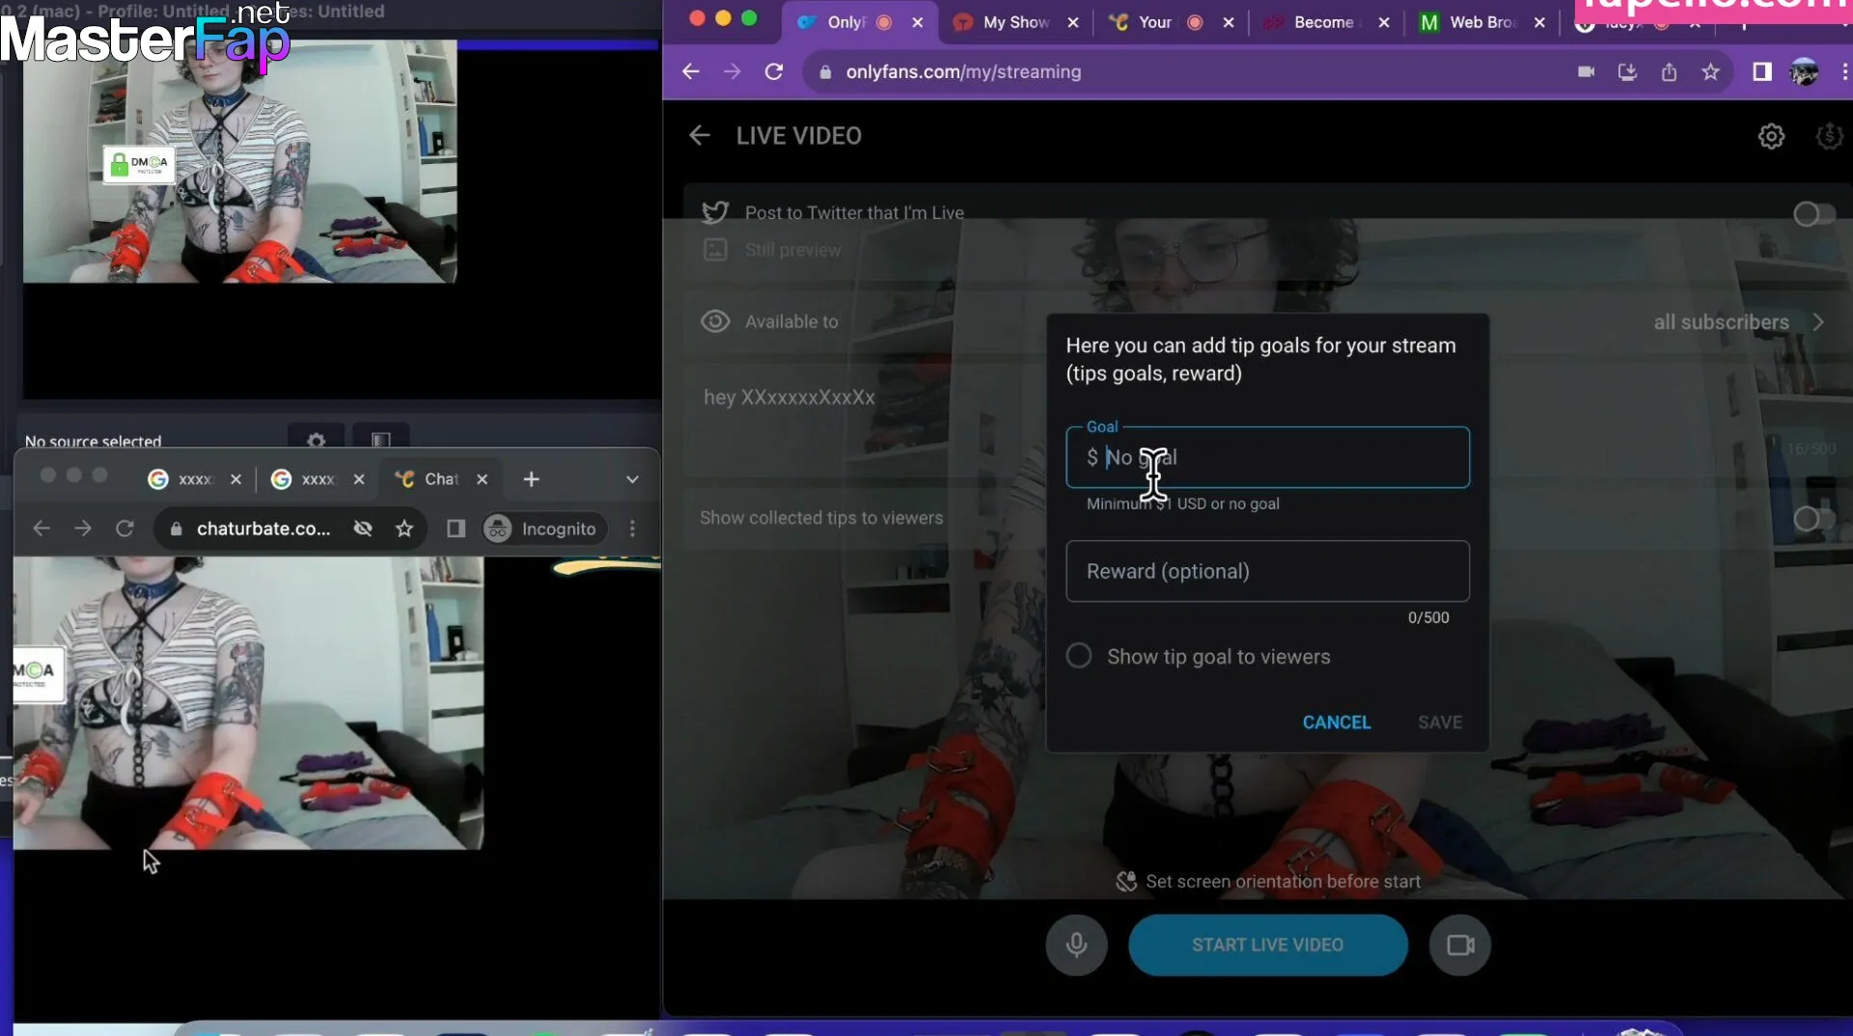Switch to the Chat tab in incognito window

click(442, 479)
